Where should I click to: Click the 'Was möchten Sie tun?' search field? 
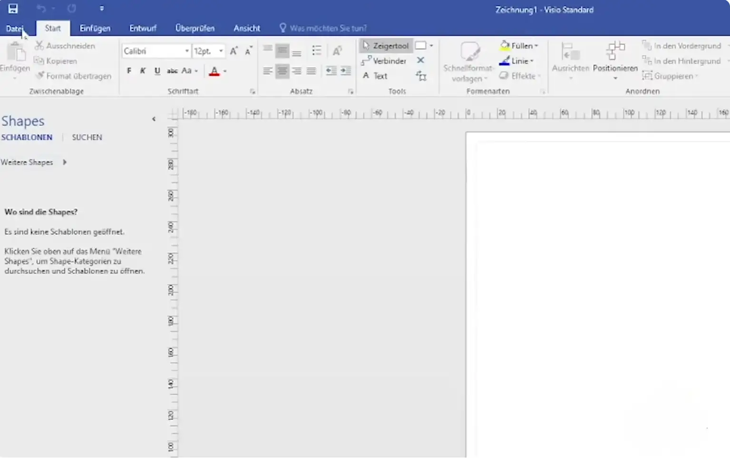pos(328,29)
